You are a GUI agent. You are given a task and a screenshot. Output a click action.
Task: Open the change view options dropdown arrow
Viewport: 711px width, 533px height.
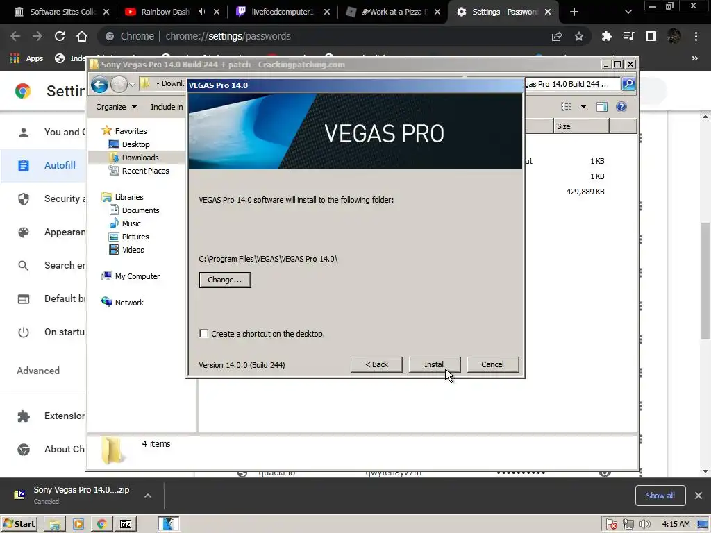click(x=583, y=107)
